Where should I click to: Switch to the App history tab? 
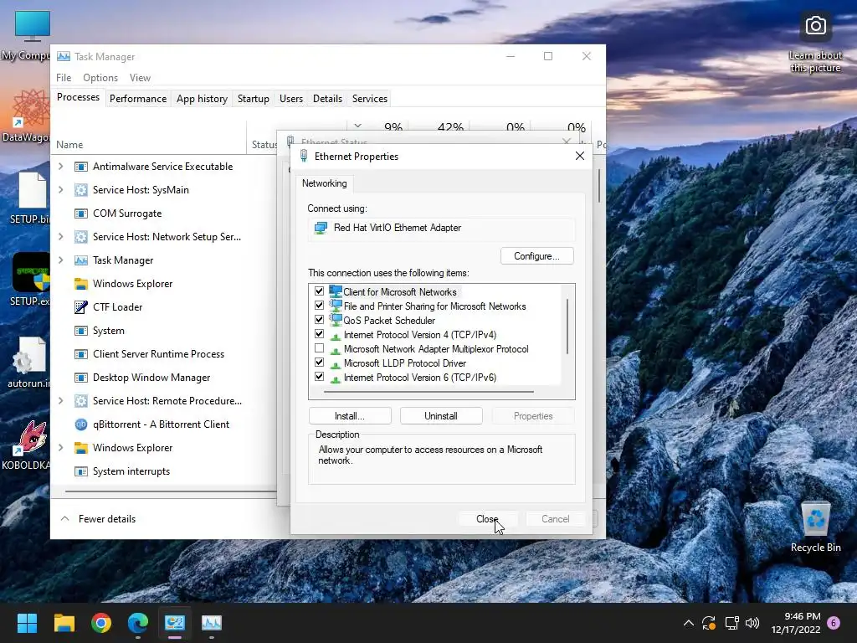pos(202,99)
